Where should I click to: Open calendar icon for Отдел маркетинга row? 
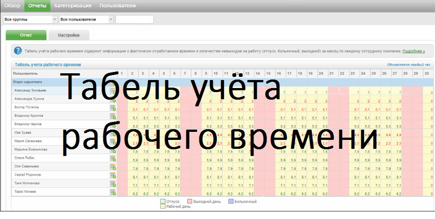113,83
